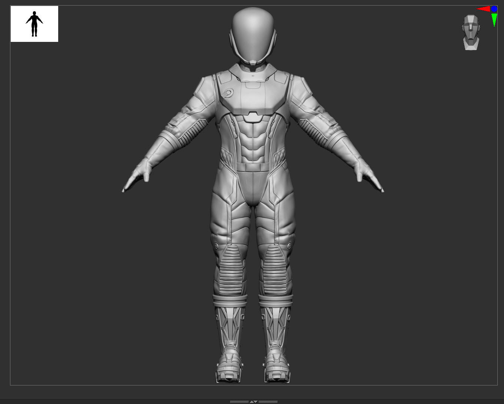Image resolution: width=504 pixels, height=404 pixels.
Task: Expand the bottom tray divider arrows
Action: (x=253, y=402)
